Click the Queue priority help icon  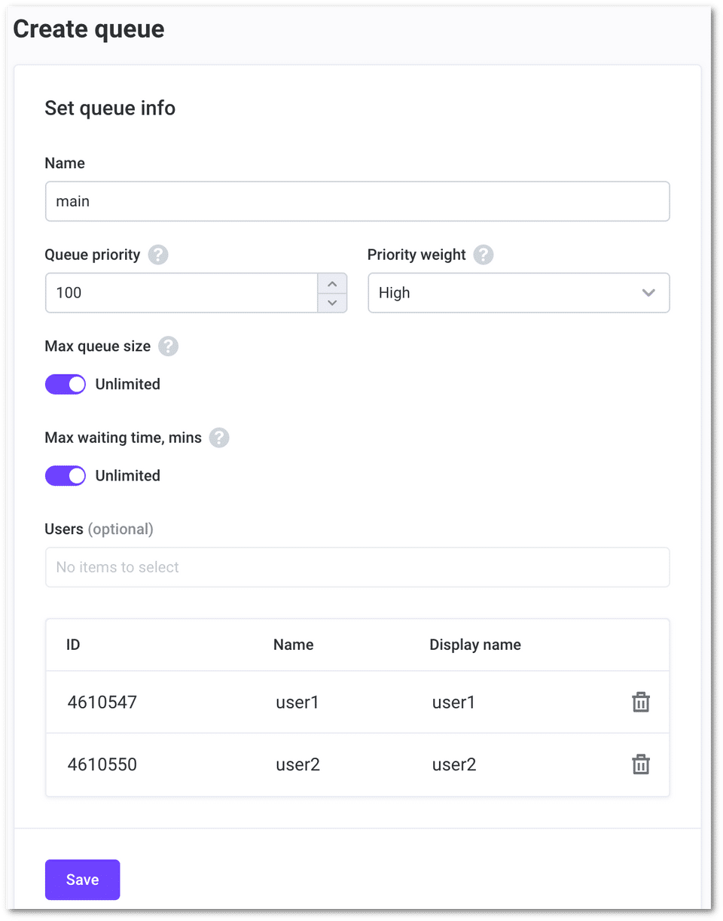pos(158,255)
